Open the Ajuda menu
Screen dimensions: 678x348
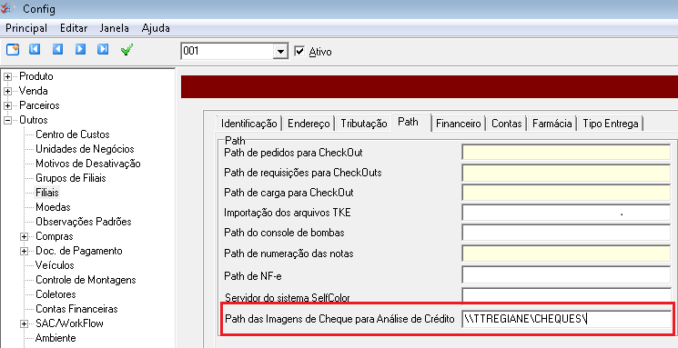pos(156,28)
